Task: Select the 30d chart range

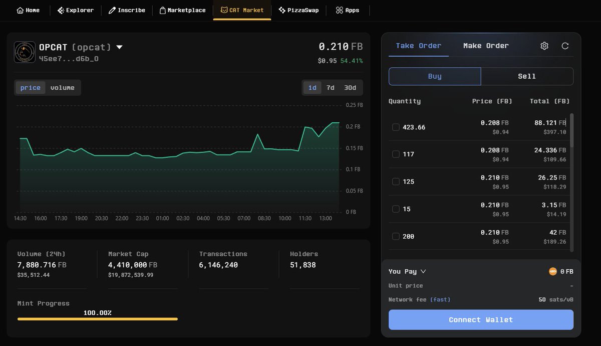Action: tap(350, 88)
